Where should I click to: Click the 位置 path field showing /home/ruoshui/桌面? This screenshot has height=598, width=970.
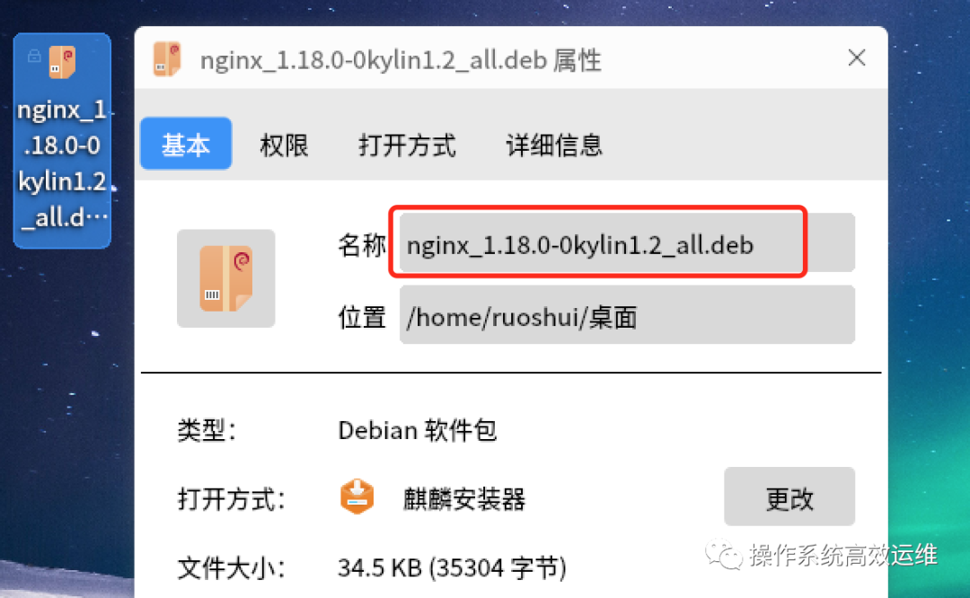tap(627, 315)
